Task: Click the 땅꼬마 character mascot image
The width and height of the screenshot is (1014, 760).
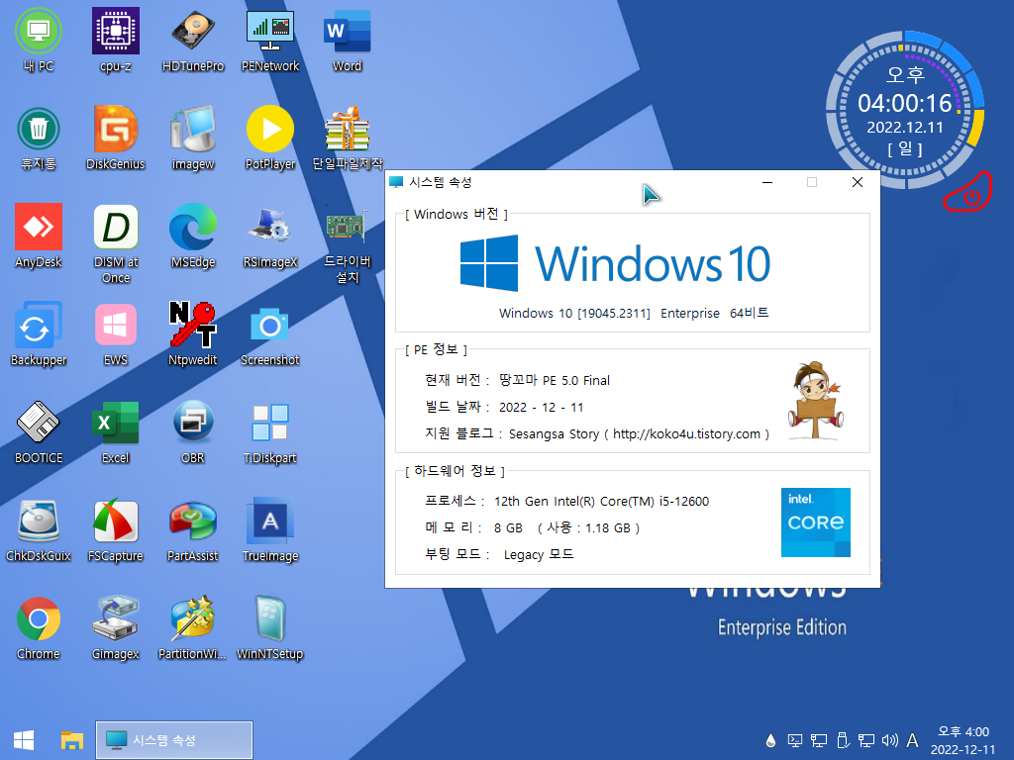Action: (x=816, y=401)
